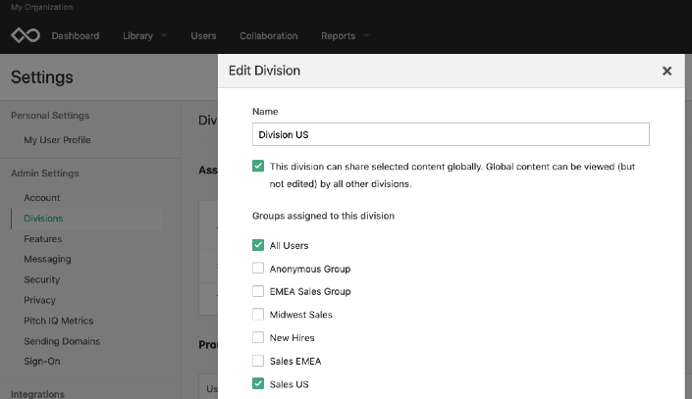Open the Library menu
Viewport: 692px width, 399px height.
[x=137, y=35]
